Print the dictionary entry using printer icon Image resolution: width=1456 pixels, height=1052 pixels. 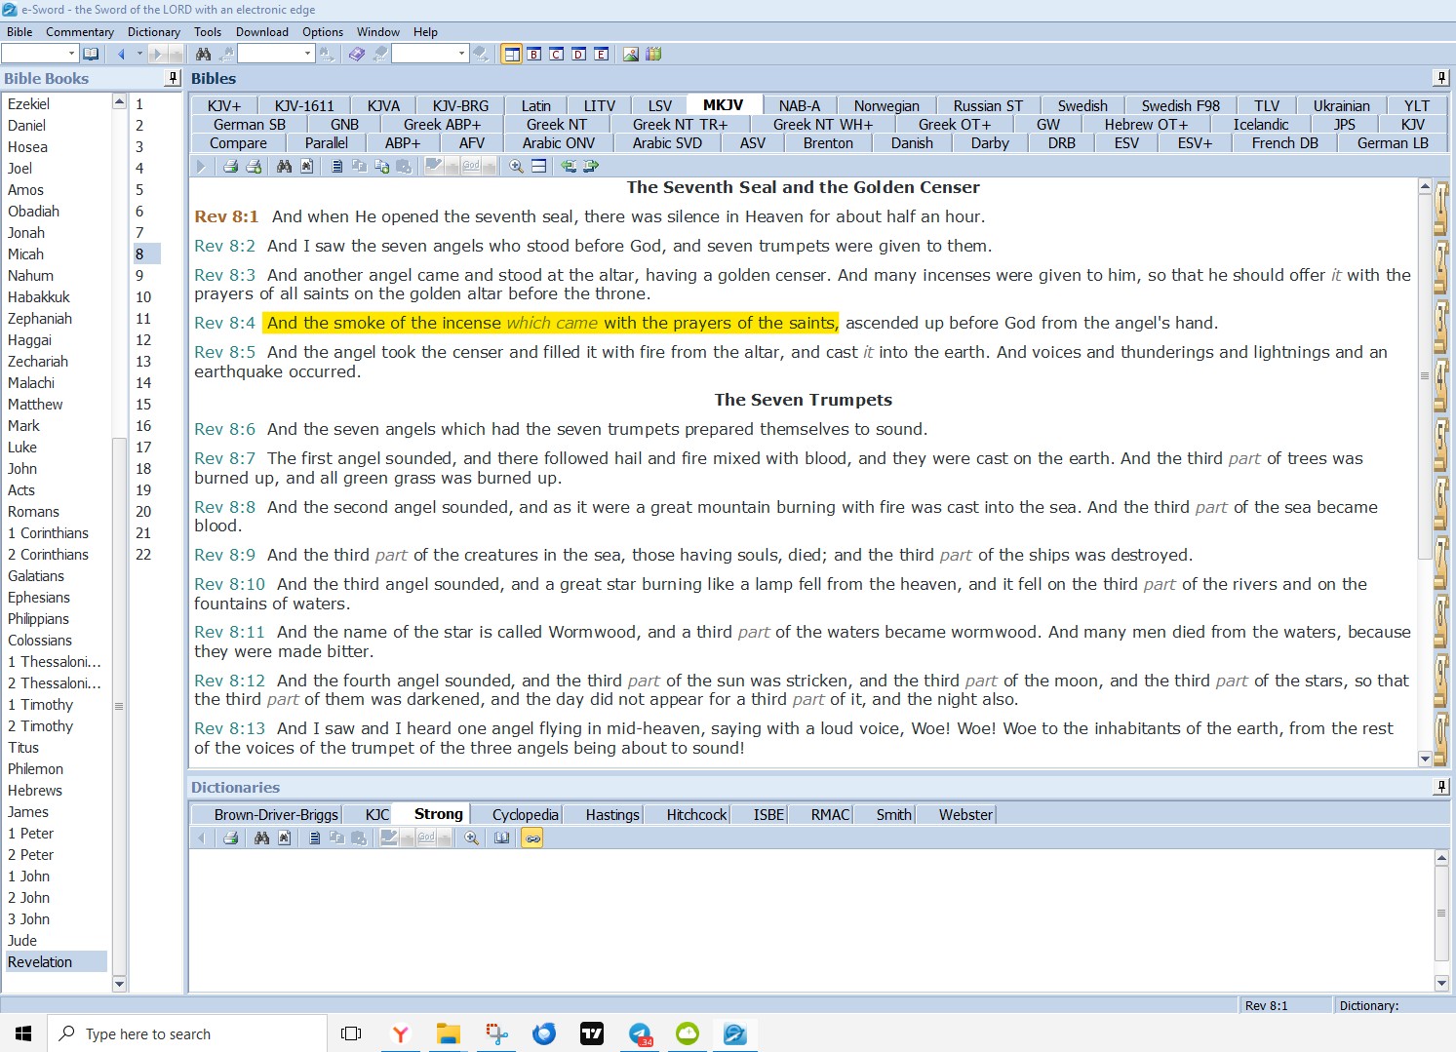pyautogui.click(x=231, y=838)
